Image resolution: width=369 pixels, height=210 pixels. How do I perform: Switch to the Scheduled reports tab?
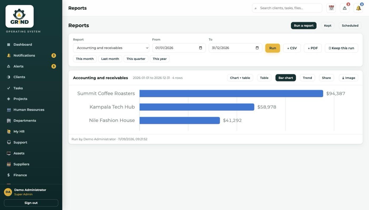pos(350,26)
